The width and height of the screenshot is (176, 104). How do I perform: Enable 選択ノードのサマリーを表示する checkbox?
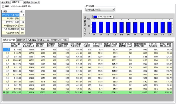point(3,7)
